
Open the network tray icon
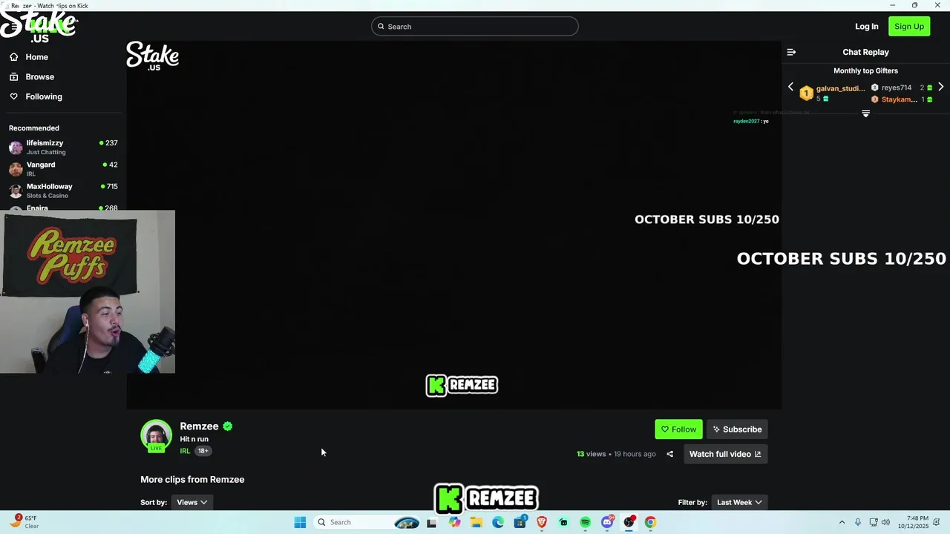[x=874, y=522]
